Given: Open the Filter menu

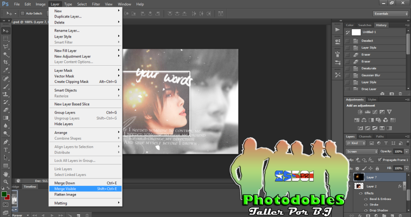Looking at the screenshot, I should point(96,4).
